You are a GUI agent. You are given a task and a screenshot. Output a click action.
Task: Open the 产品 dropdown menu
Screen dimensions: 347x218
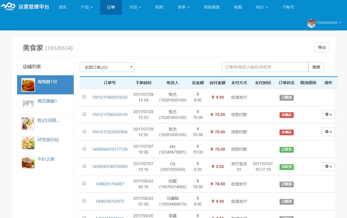[x=87, y=7]
